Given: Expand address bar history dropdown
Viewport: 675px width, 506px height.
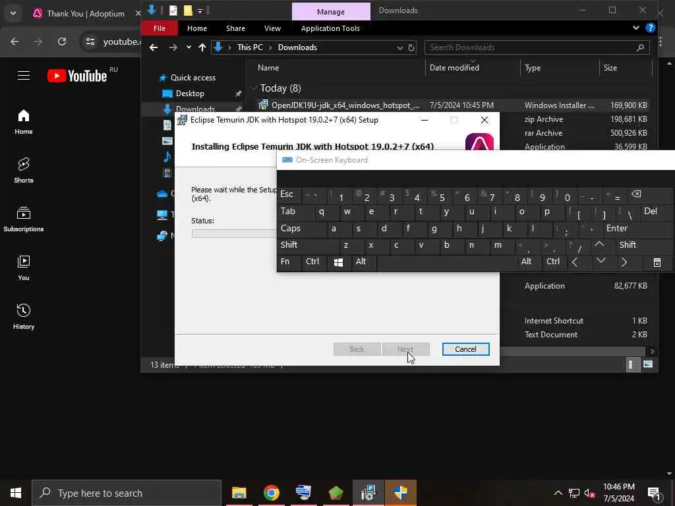Looking at the screenshot, I should pos(400,47).
